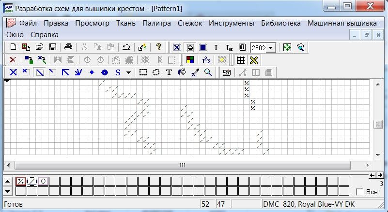Select the full cross stitch tool
The width and height of the screenshot is (388, 212).
pos(14,72)
